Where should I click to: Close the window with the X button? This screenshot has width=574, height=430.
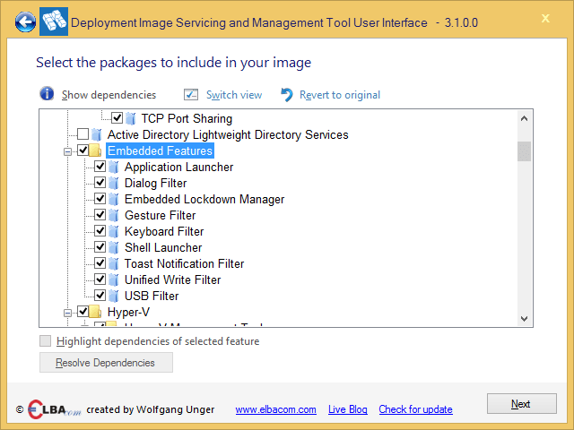click(x=545, y=18)
